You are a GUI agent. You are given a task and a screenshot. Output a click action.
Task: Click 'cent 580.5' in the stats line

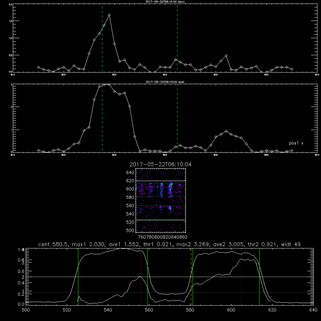[x=53, y=244]
